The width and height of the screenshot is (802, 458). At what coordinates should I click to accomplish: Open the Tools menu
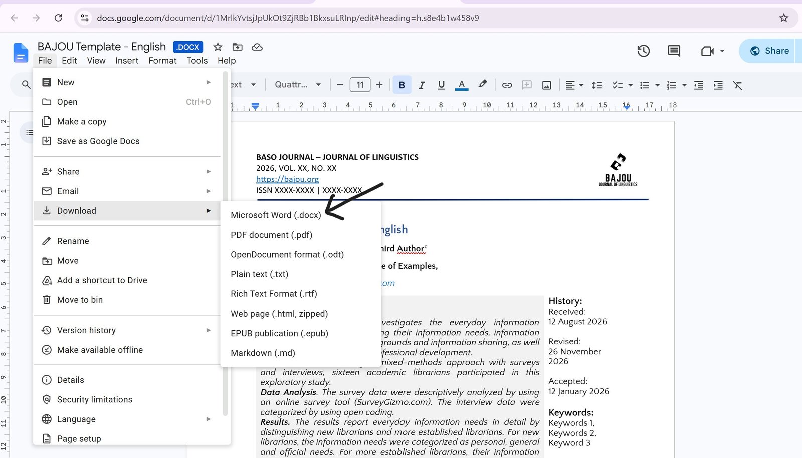[x=197, y=61]
